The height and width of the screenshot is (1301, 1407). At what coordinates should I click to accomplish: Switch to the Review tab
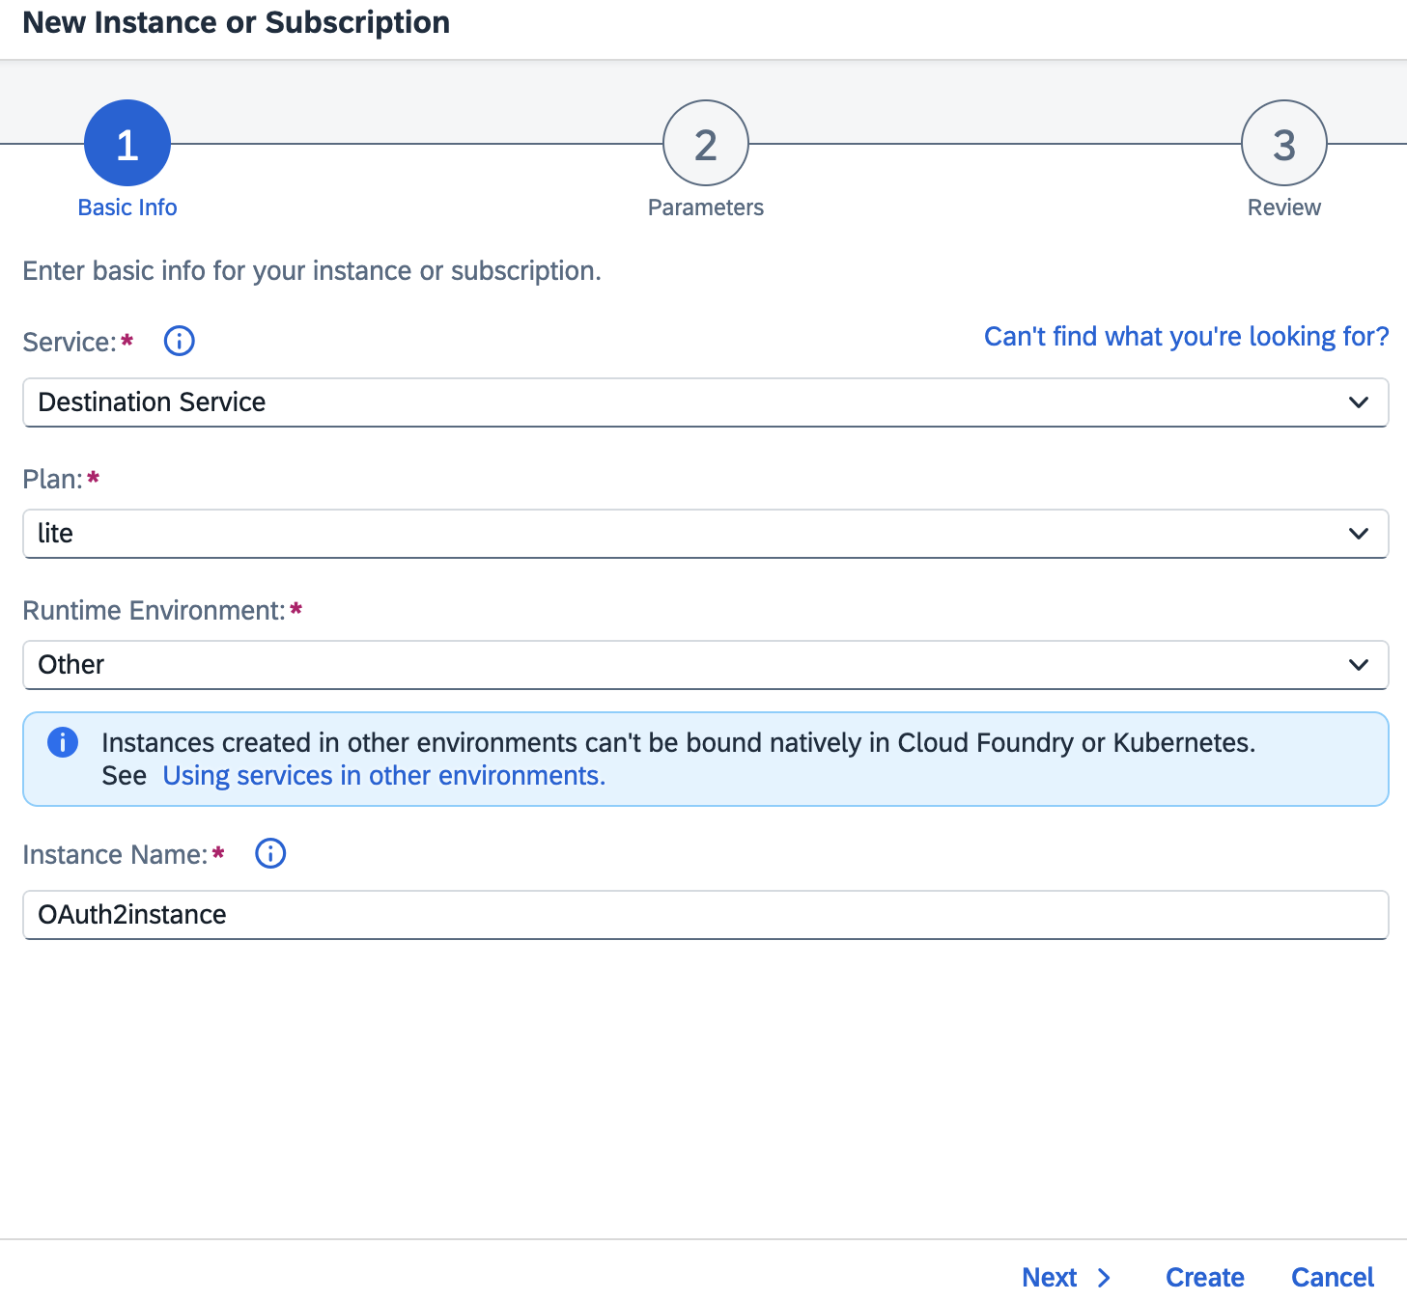(x=1283, y=207)
